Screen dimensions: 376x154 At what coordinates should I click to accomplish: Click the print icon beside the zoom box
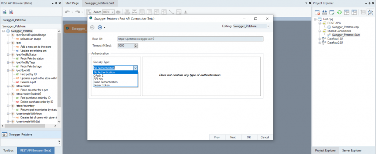[x=117, y=12]
